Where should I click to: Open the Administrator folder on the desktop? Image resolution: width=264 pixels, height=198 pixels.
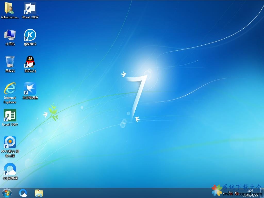click(10, 10)
